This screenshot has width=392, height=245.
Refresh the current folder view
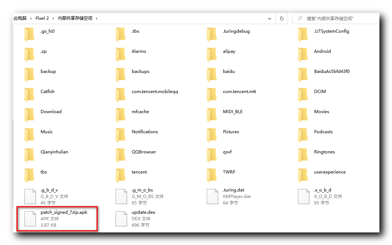coord(281,18)
